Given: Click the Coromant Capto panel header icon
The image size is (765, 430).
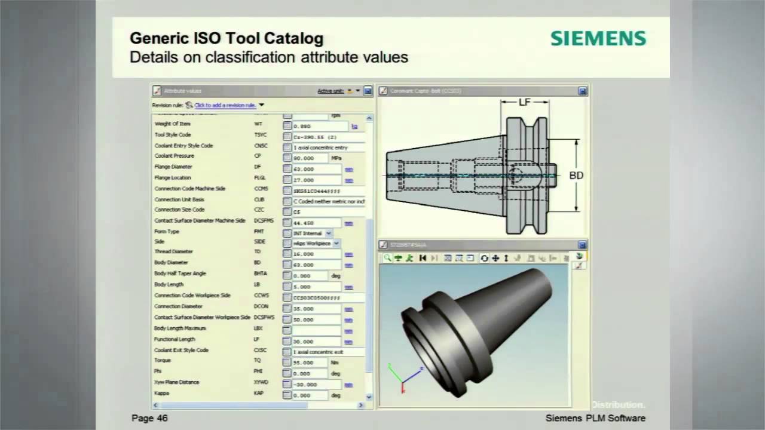Looking at the screenshot, I should [x=384, y=91].
